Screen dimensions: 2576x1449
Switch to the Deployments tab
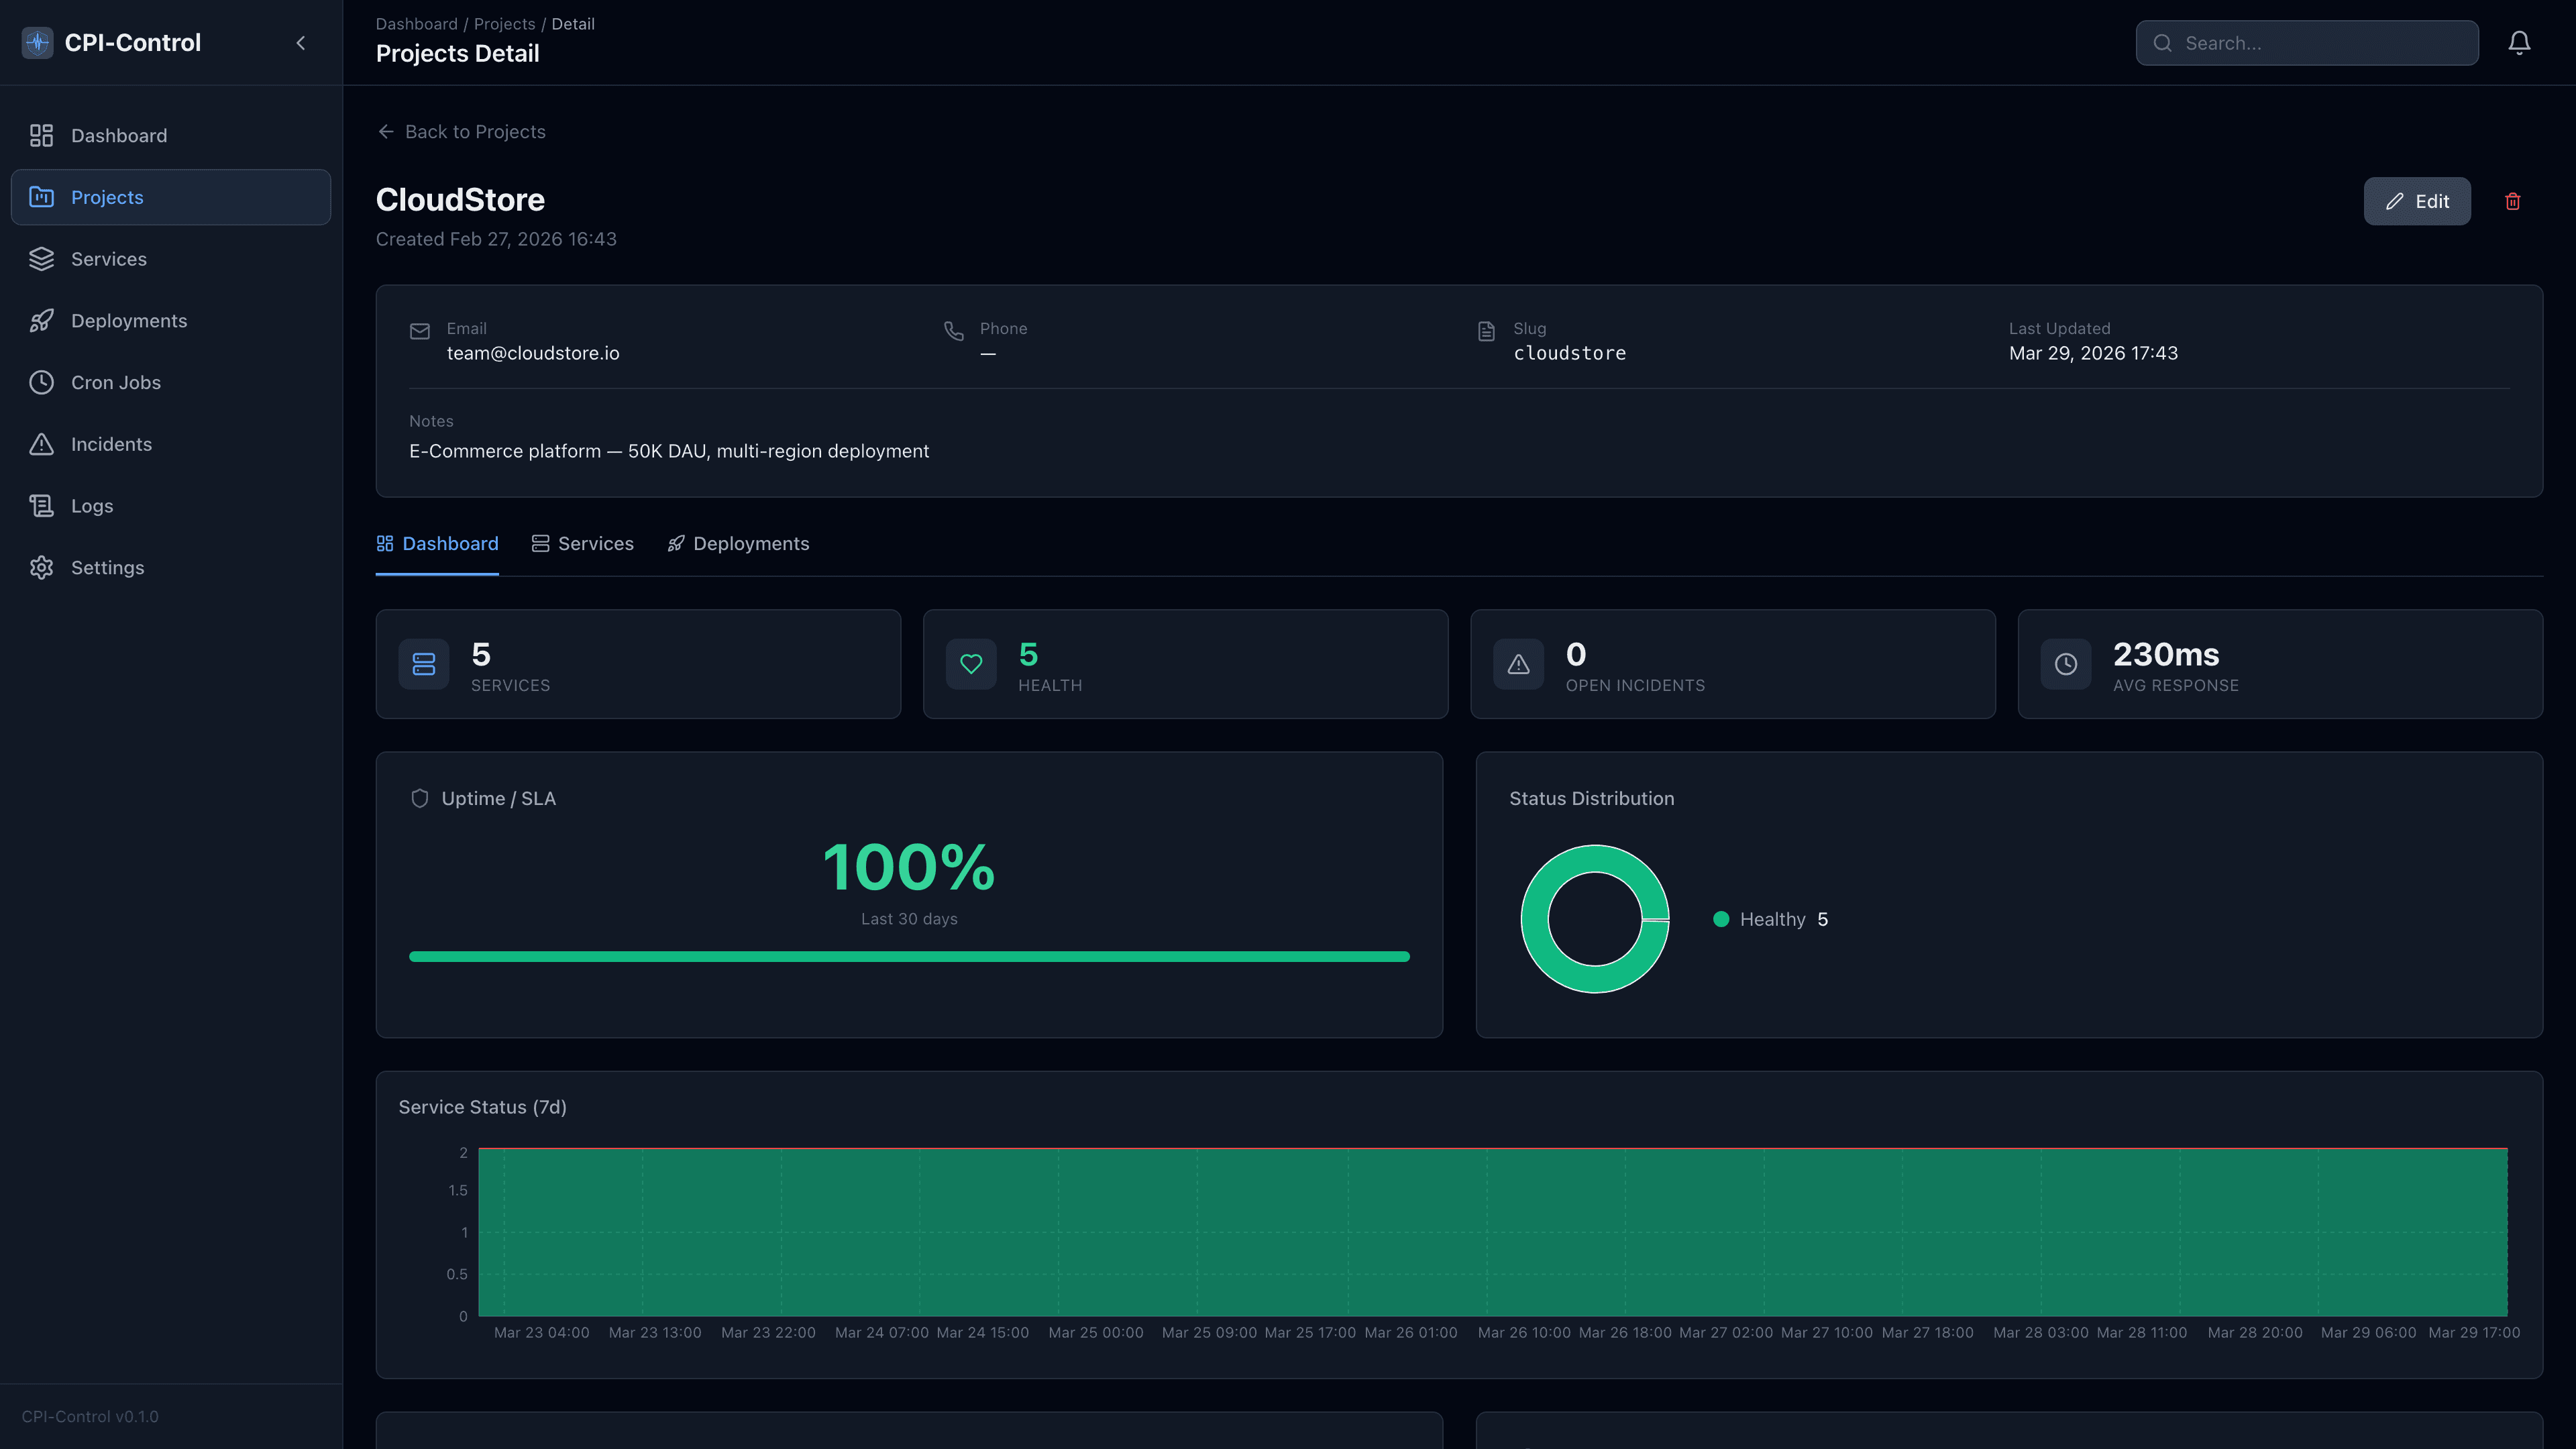[738, 544]
